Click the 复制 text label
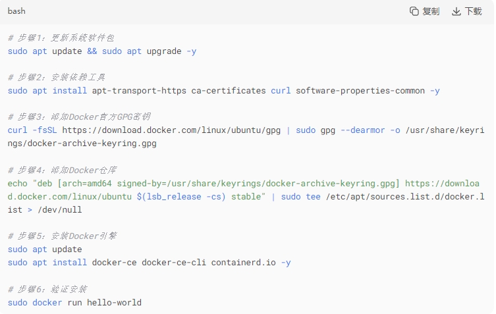The image size is (496, 314). pyautogui.click(x=431, y=11)
